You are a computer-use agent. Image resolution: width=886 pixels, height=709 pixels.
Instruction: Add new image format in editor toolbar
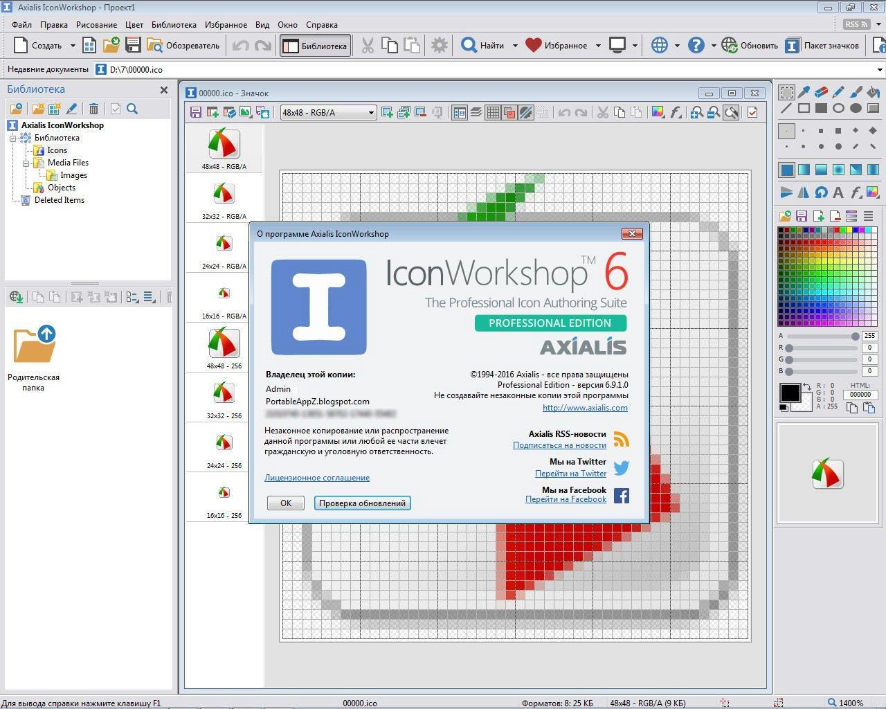pyautogui.click(x=387, y=112)
